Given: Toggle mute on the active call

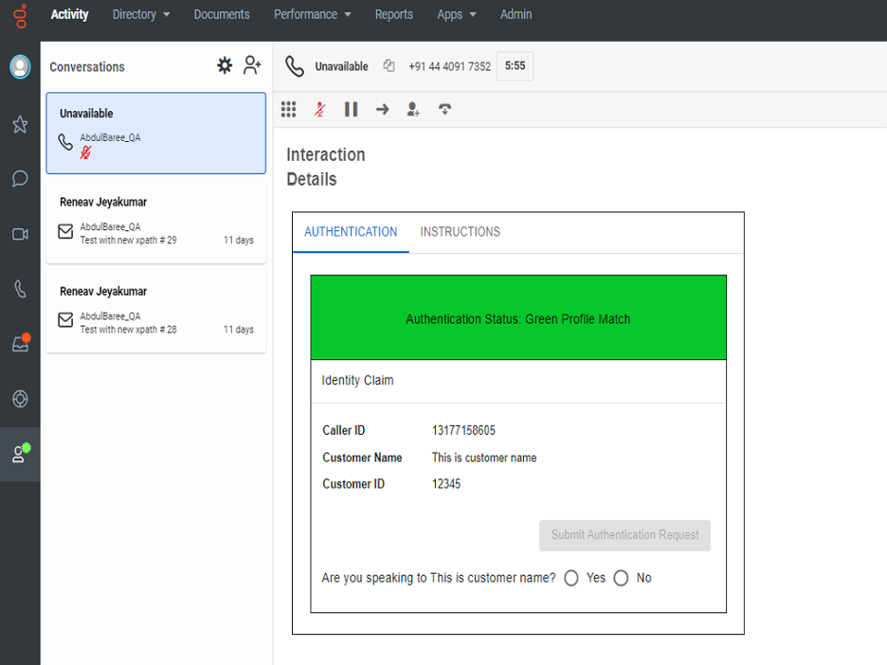Looking at the screenshot, I should click(320, 110).
